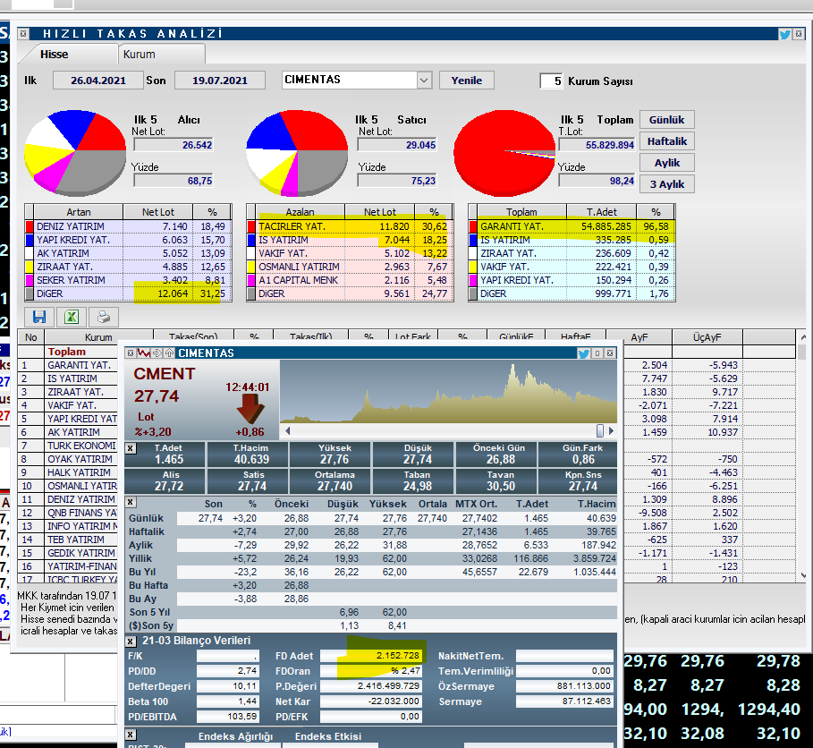Click the magenta swatch beside SEKER YATIRIM
813x748 pixels.
(x=30, y=280)
